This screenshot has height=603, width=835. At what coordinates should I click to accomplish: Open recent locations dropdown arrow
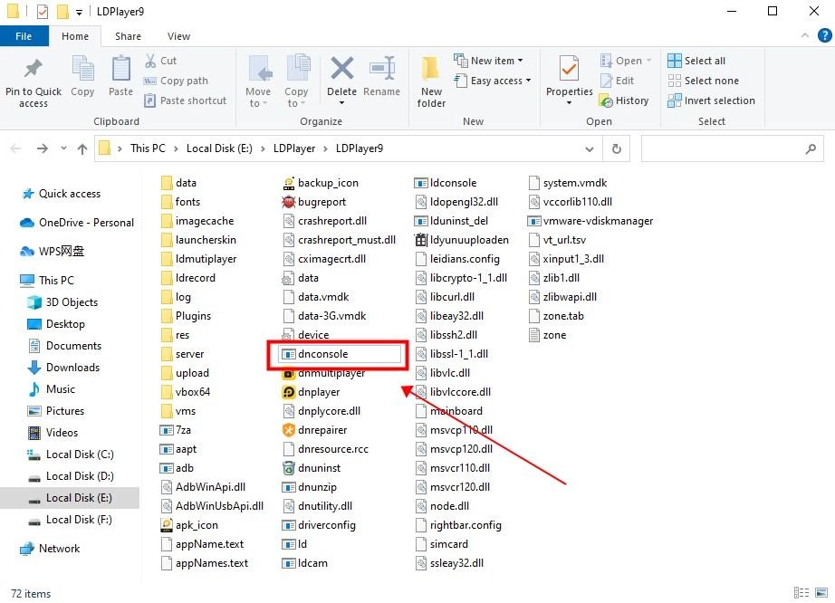click(x=63, y=148)
